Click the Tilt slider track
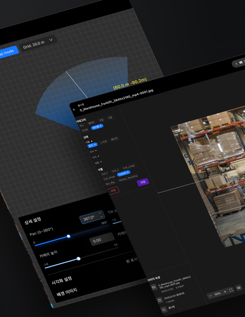Image resolution: width=245 pixels, height=317 pixels. pos(117,223)
